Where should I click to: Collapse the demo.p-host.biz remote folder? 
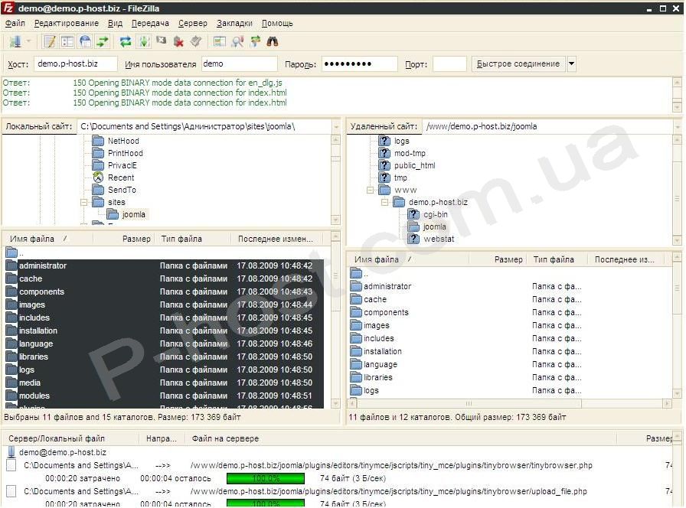384,203
